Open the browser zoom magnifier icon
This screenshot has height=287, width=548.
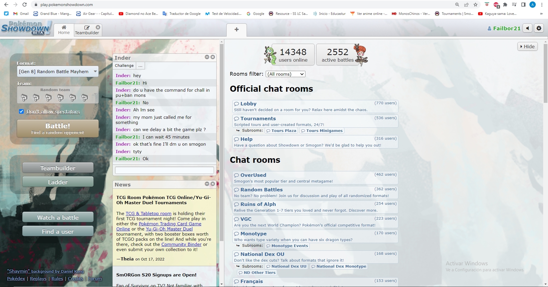point(457,5)
